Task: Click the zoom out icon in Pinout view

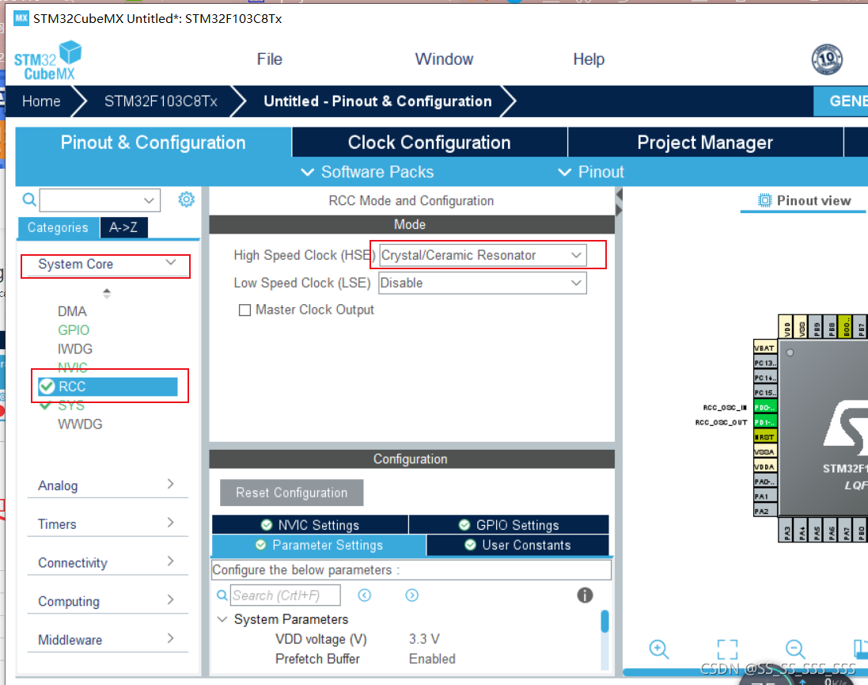Action: click(x=795, y=649)
